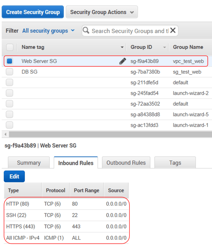Select the sg-7ba7380b group ID cell
The image size is (212, 251).
(145, 72)
